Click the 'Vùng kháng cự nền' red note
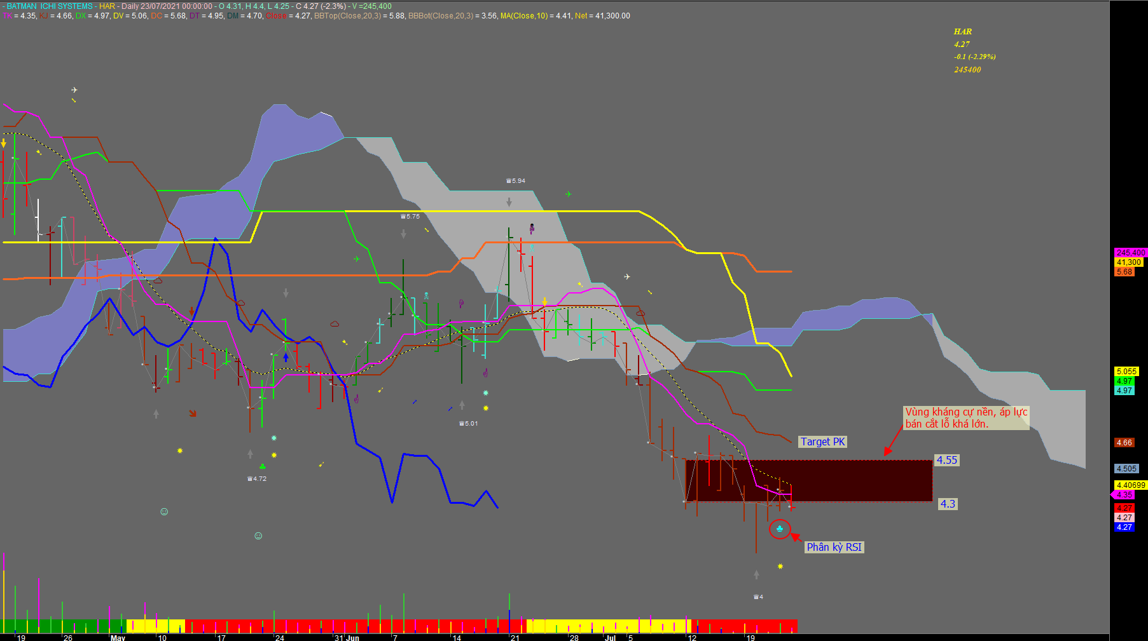The height and width of the screenshot is (641, 1148). (966, 418)
